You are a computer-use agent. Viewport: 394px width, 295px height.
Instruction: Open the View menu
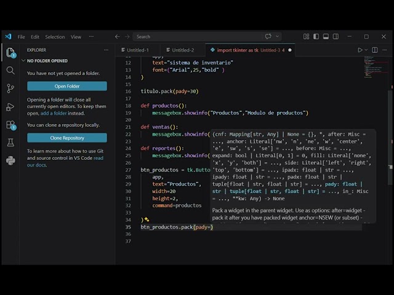pyautogui.click(x=76, y=37)
